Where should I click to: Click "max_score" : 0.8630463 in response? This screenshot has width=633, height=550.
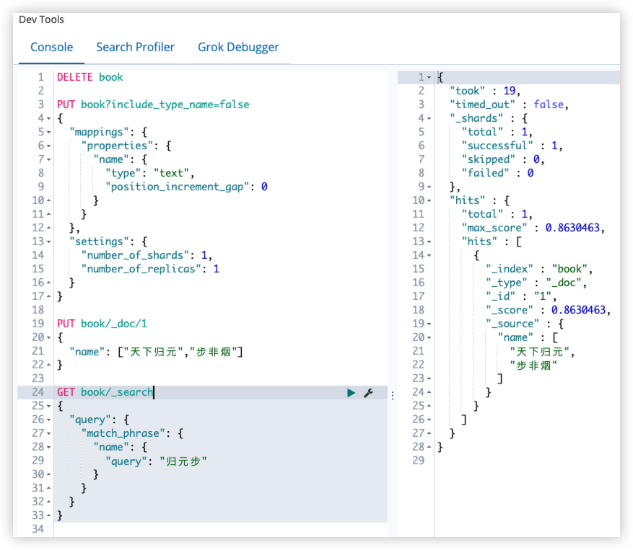coord(533,228)
